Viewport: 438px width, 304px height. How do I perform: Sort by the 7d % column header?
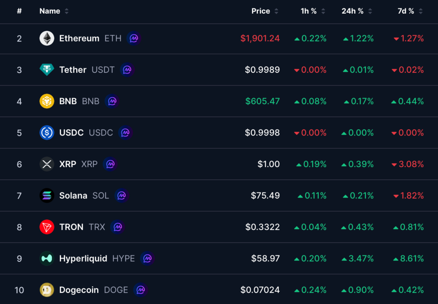[410, 11]
